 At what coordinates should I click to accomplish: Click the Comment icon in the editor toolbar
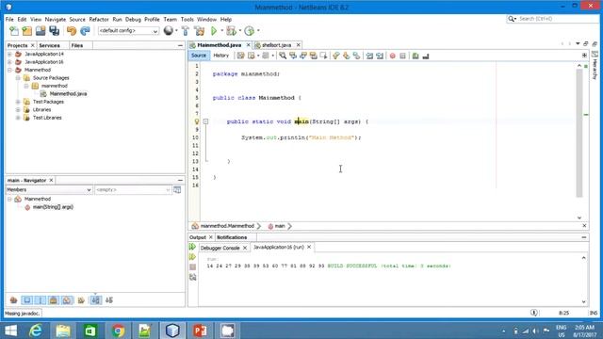click(x=416, y=56)
